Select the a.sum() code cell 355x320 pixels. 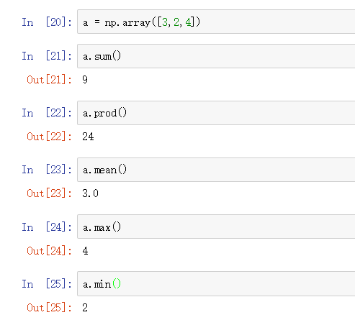pyautogui.click(x=216, y=56)
